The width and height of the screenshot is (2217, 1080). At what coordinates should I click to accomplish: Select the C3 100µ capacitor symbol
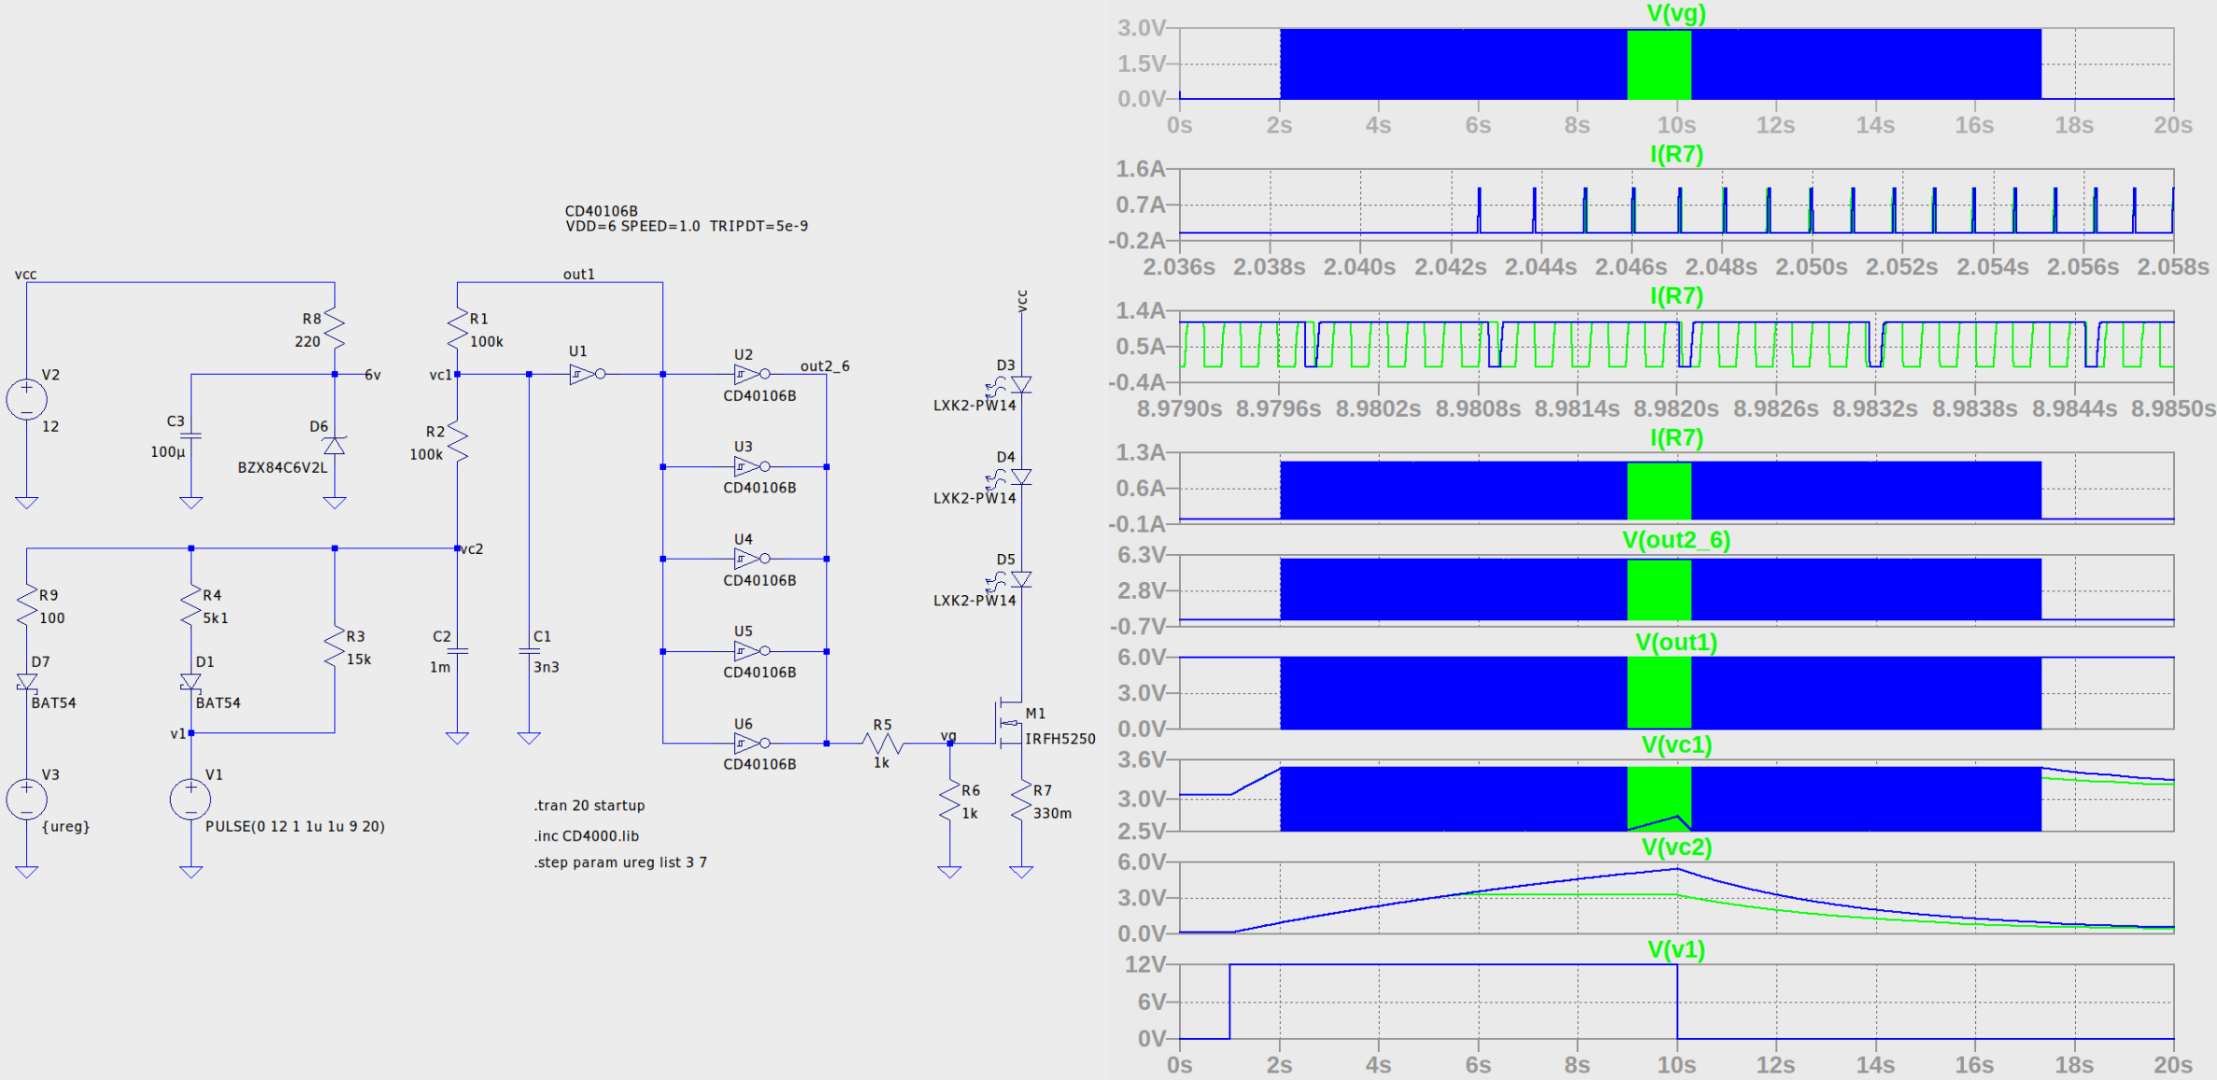[x=191, y=435]
